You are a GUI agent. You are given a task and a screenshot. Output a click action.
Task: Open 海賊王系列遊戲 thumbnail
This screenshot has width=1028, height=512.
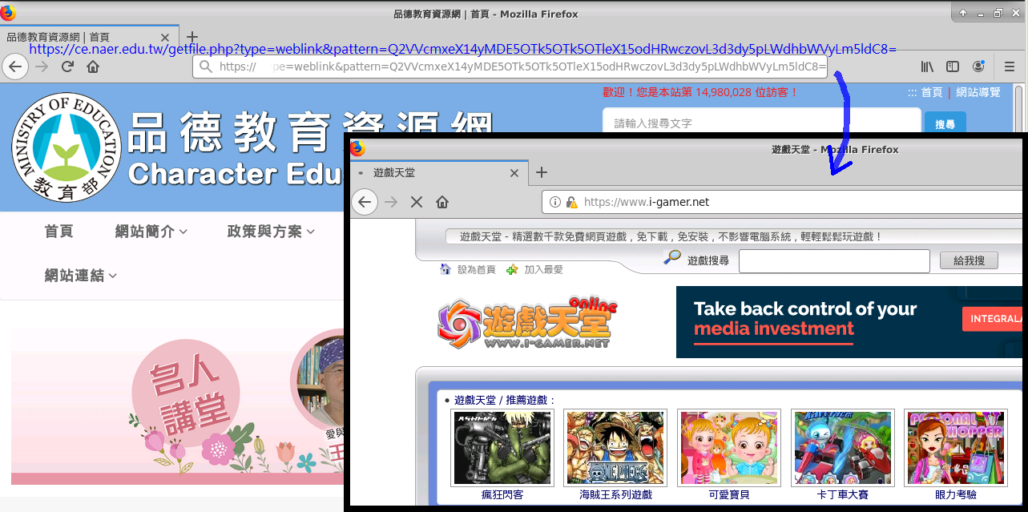pyautogui.click(x=615, y=448)
